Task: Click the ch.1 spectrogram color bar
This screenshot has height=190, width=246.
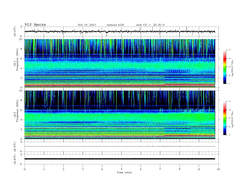Action: pos(225,67)
